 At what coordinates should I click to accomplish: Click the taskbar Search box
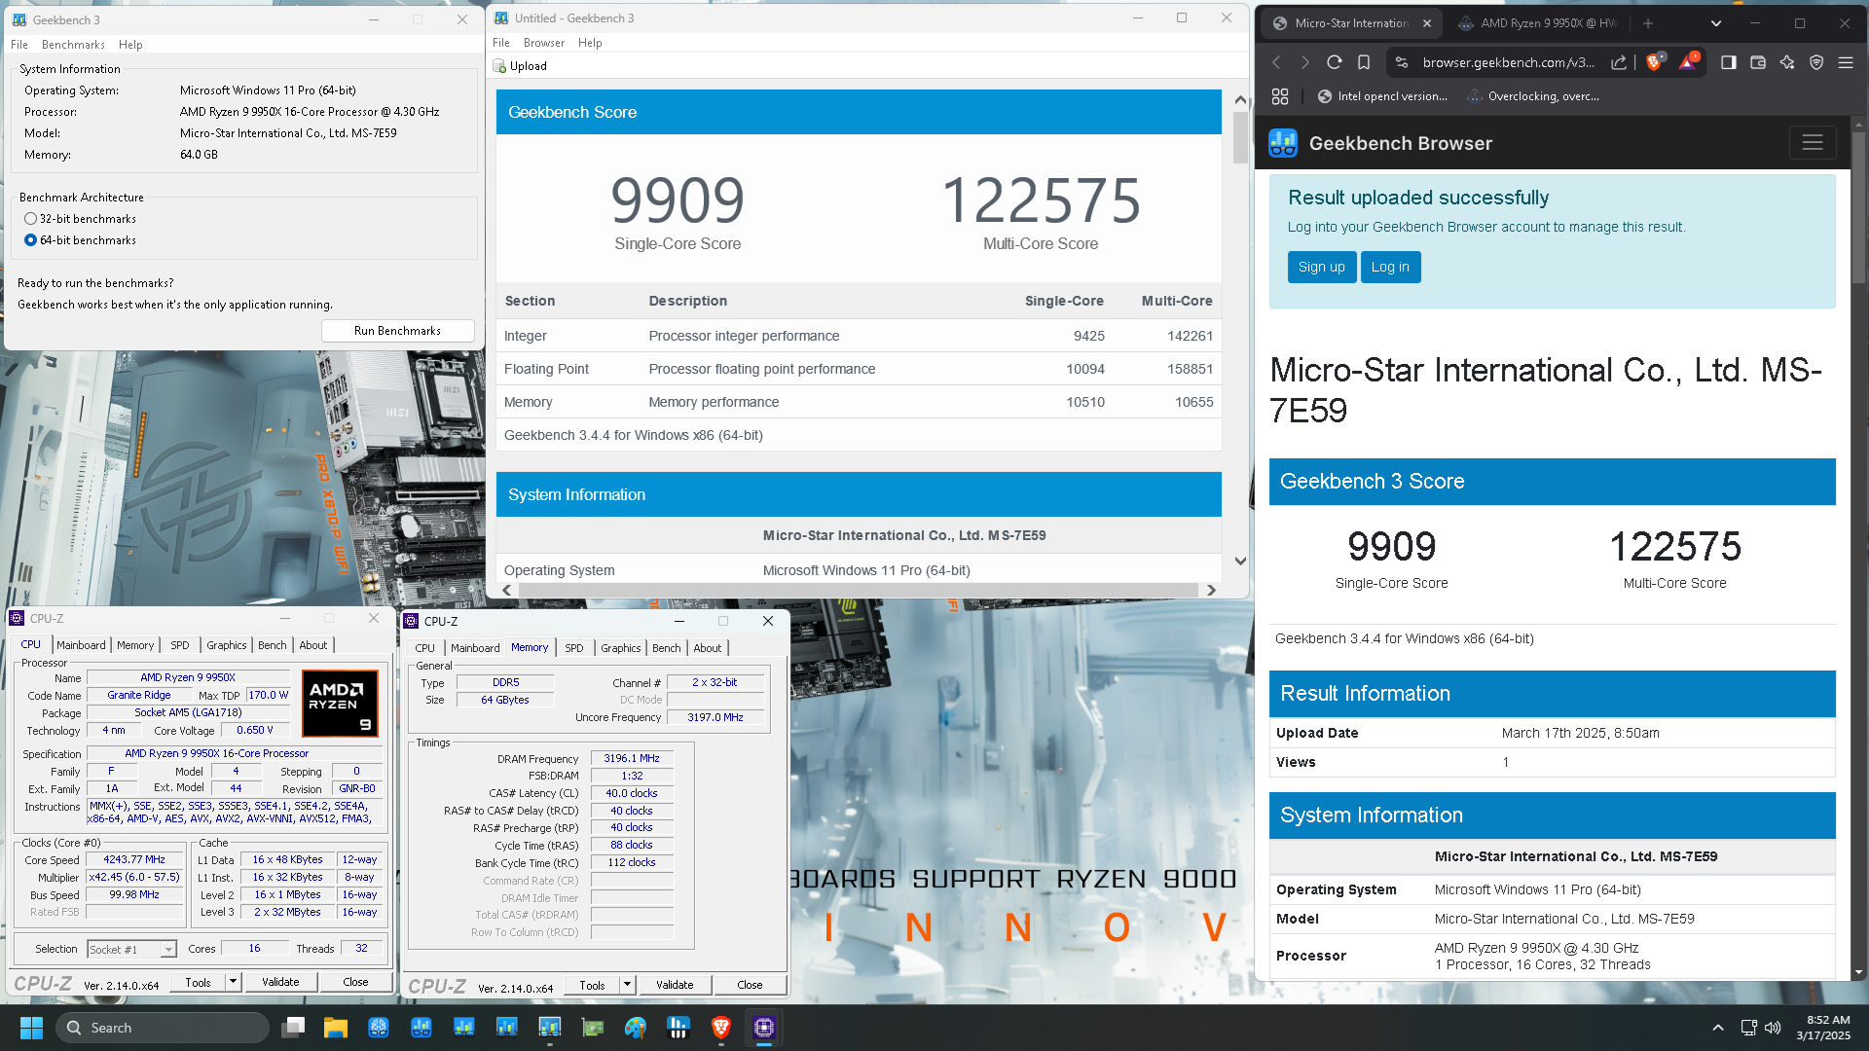(x=162, y=1028)
